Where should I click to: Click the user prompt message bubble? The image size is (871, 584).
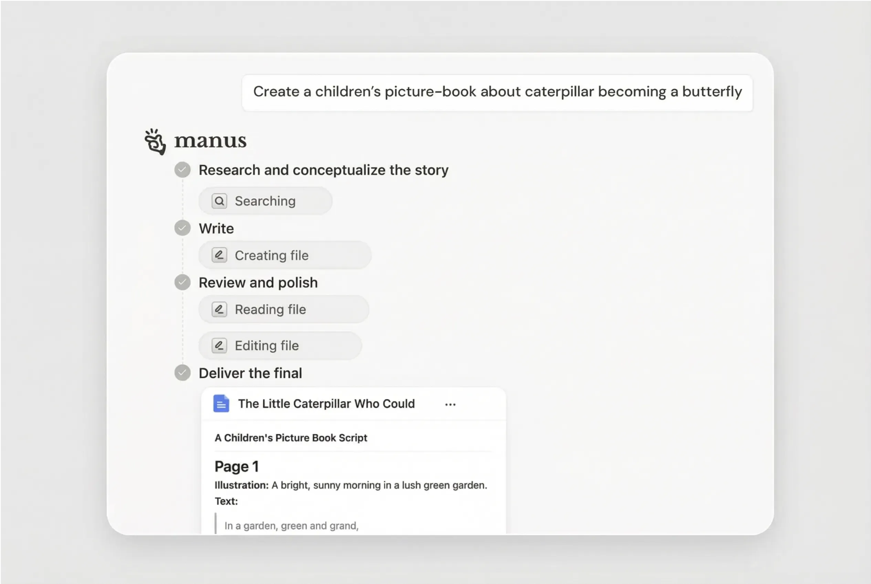point(497,92)
